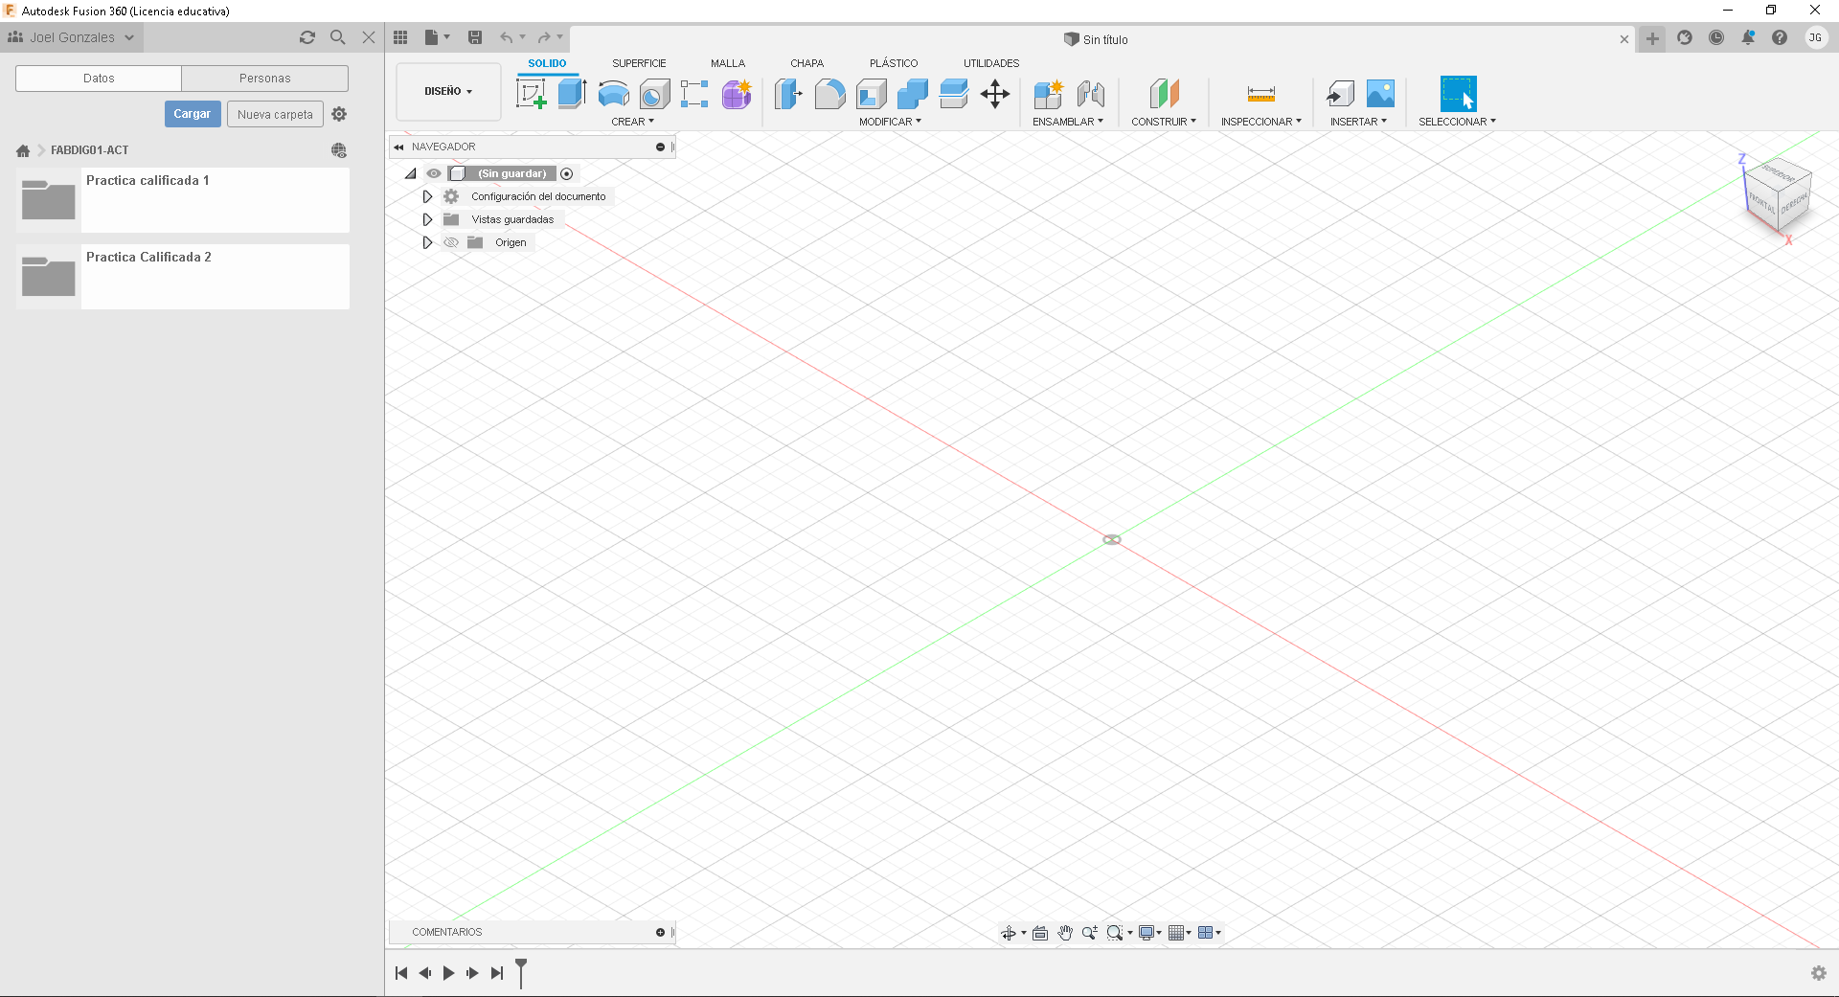Open the Job Status clock icon

[x=1716, y=37]
